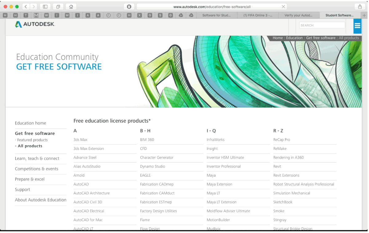Open the Software for Students tab
The image size is (369, 233).
click(216, 15)
